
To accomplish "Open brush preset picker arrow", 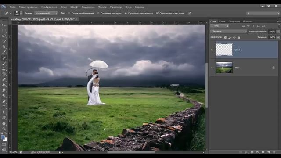I will [x=21, y=13].
